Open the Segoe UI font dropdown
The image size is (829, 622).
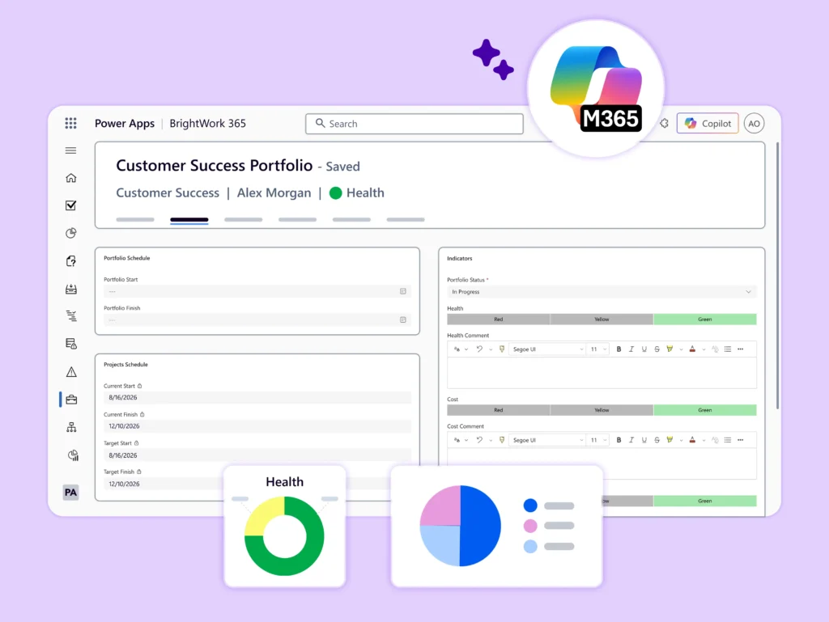[547, 349]
